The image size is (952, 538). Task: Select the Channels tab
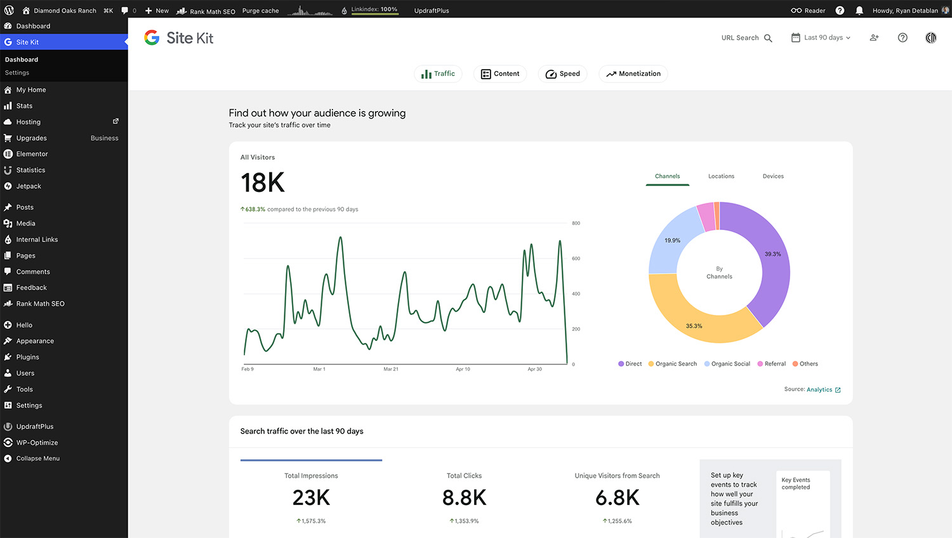point(667,176)
